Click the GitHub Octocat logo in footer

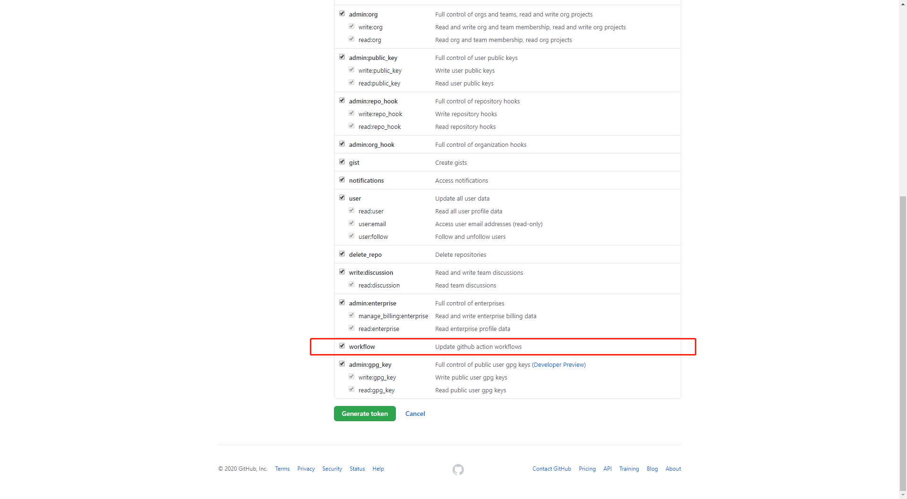point(458,469)
